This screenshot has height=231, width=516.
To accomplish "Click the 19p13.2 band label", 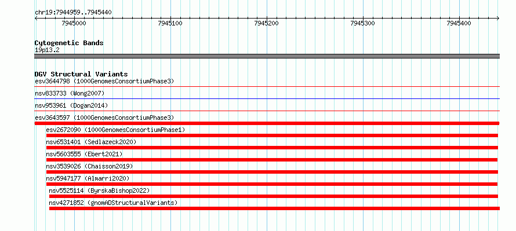I will pyautogui.click(x=47, y=50).
